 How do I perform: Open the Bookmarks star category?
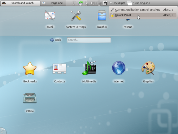(30, 68)
